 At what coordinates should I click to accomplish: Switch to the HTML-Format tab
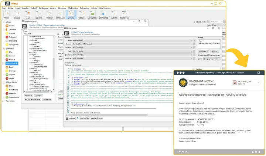(76, 65)
